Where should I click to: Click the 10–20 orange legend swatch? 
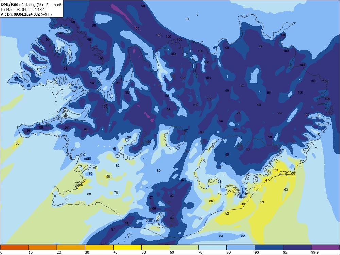tap(43, 248)
